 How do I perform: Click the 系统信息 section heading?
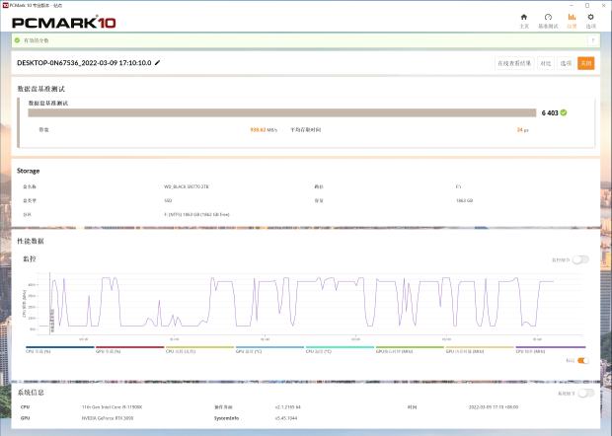click(x=31, y=393)
